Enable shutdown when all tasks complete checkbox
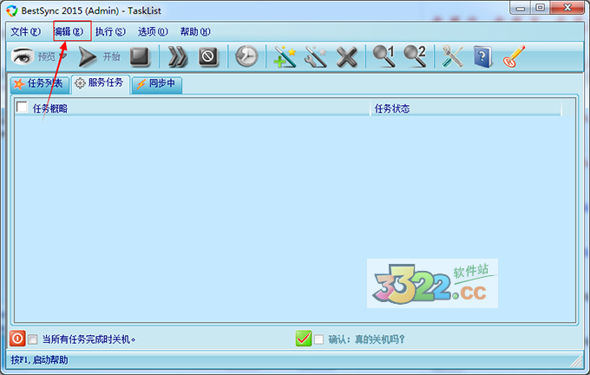590x375 pixels. coord(33,339)
